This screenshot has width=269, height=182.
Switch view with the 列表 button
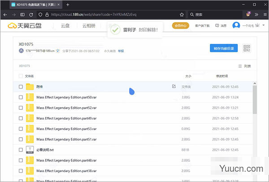click(x=245, y=66)
